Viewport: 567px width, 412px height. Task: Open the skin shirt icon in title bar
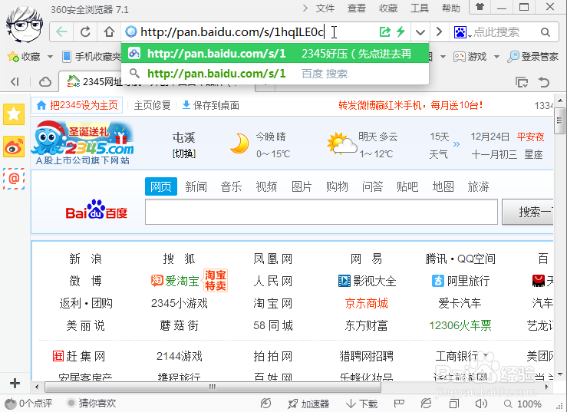tap(480, 7)
